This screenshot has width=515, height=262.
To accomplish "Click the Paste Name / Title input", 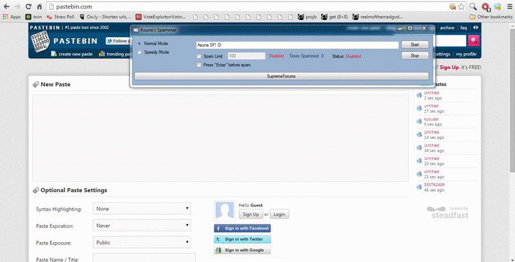I will point(144,258).
